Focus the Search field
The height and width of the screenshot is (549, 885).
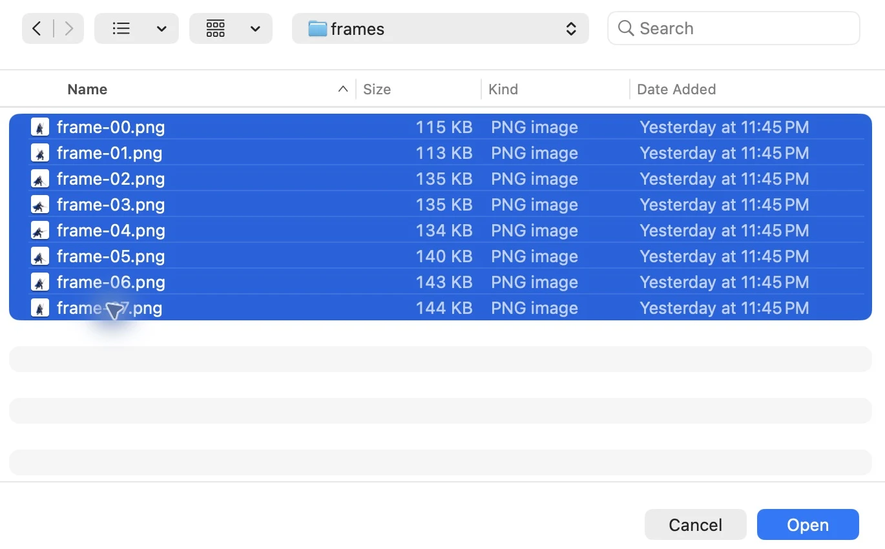734,28
